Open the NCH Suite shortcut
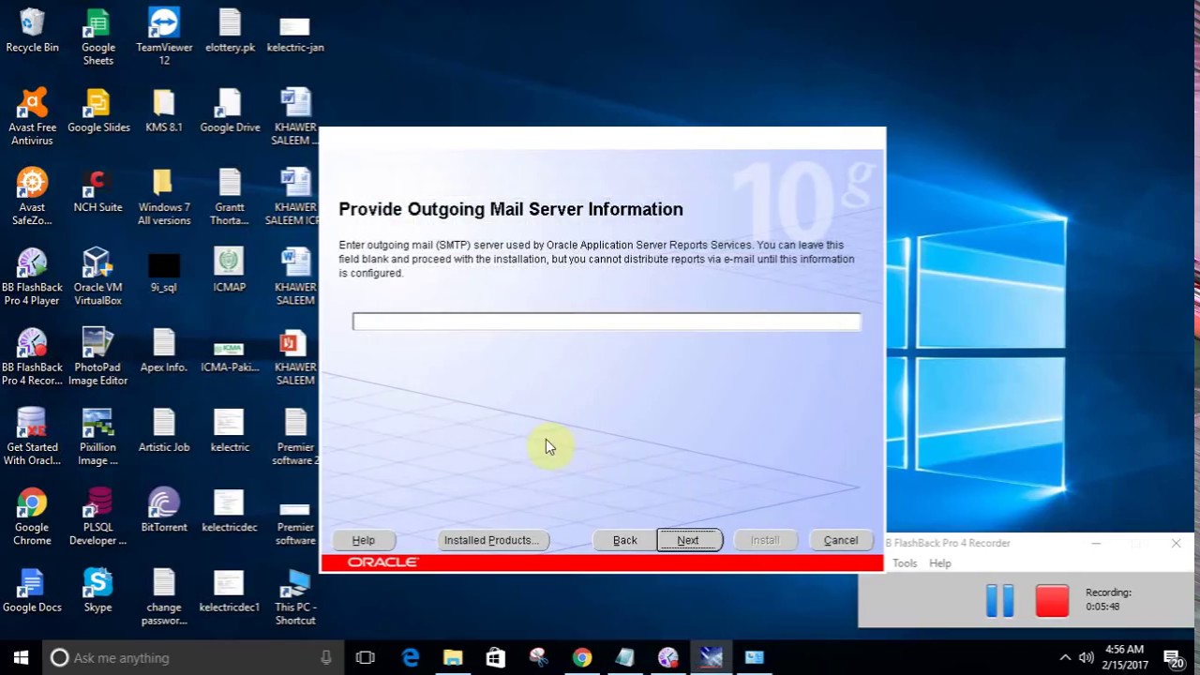The height and width of the screenshot is (675, 1200). [x=97, y=190]
